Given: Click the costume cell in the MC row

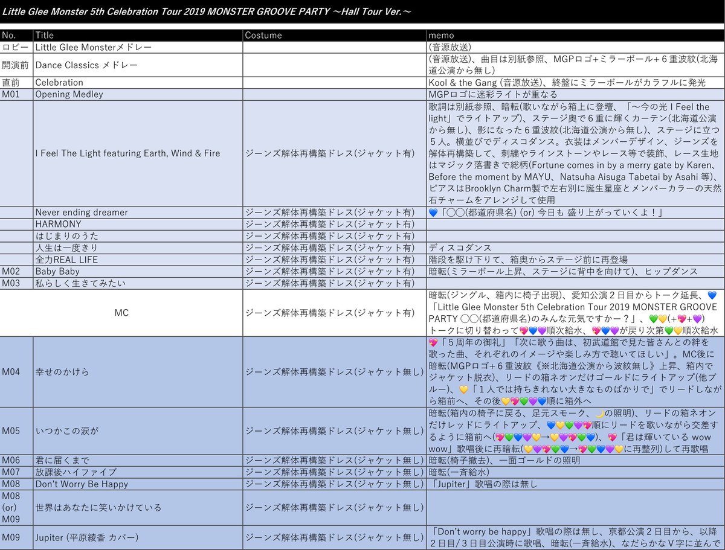Looking at the screenshot, I should point(335,313).
